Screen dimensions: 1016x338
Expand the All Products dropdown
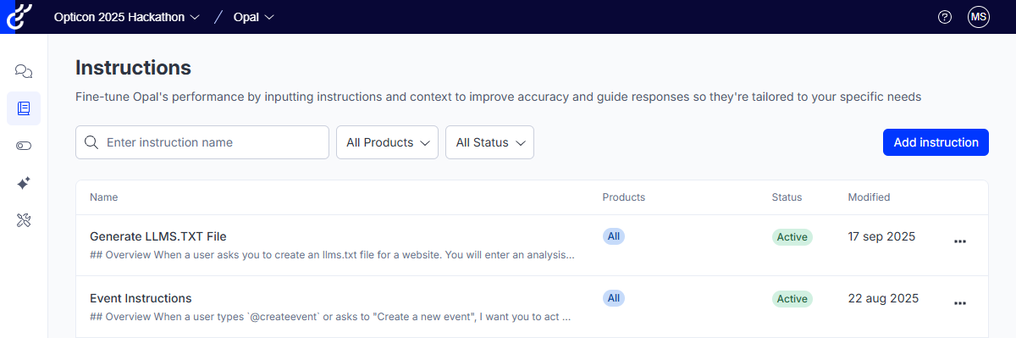(x=388, y=142)
